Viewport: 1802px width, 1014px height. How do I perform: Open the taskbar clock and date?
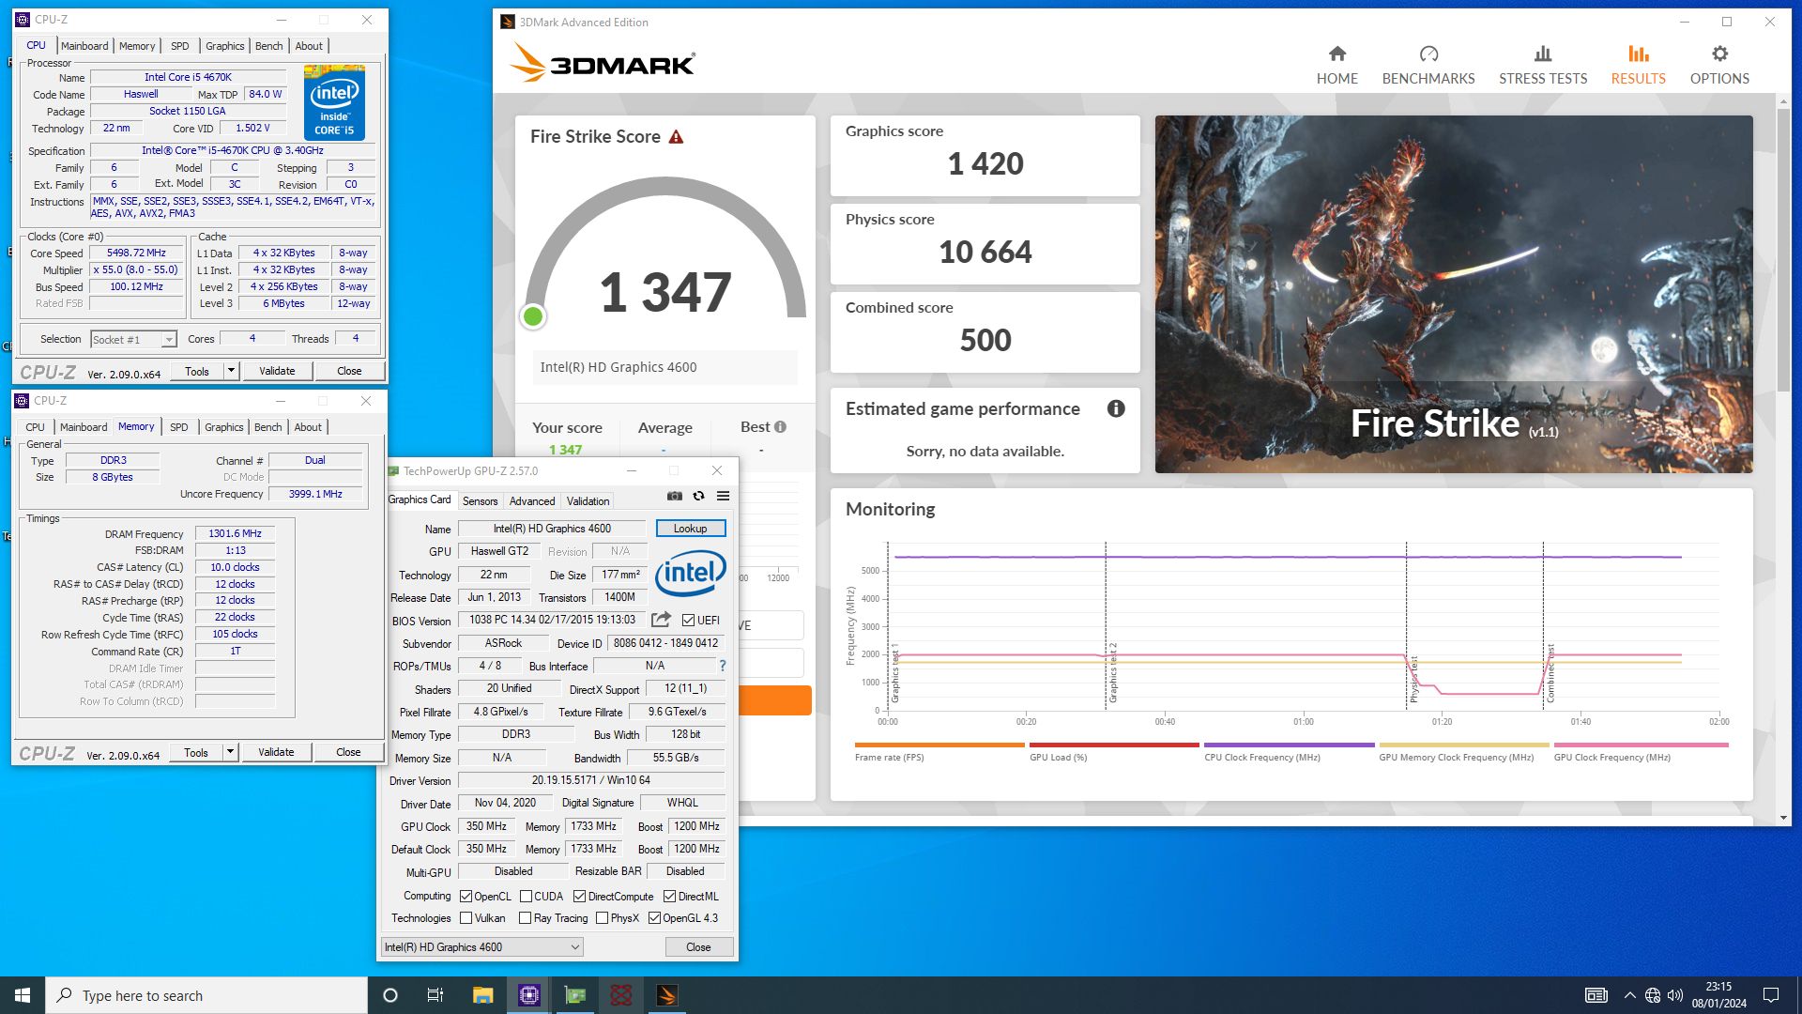tap(1718, 995)
